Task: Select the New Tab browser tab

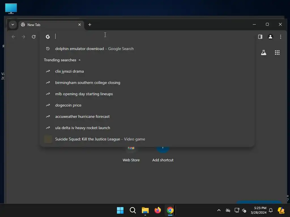Action: (51, 25)
